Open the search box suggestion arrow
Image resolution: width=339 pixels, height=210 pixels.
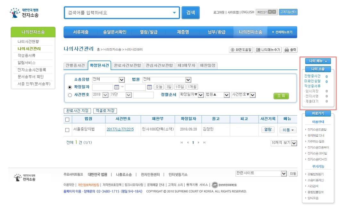tap(174, 13)
